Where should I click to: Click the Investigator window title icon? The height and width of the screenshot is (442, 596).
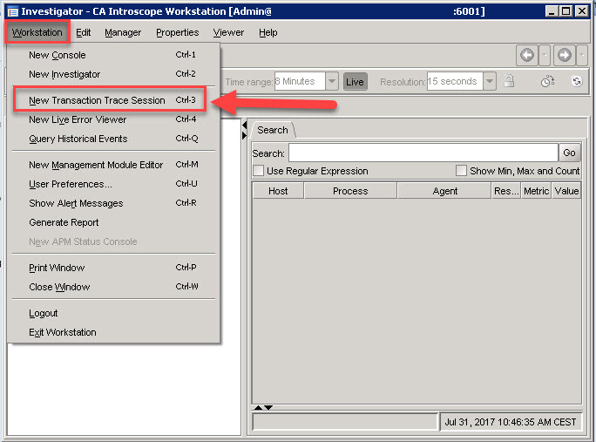click(13, 11)
